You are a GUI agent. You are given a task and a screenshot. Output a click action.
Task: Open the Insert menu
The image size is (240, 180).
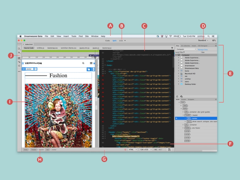(x=66, y=36)
